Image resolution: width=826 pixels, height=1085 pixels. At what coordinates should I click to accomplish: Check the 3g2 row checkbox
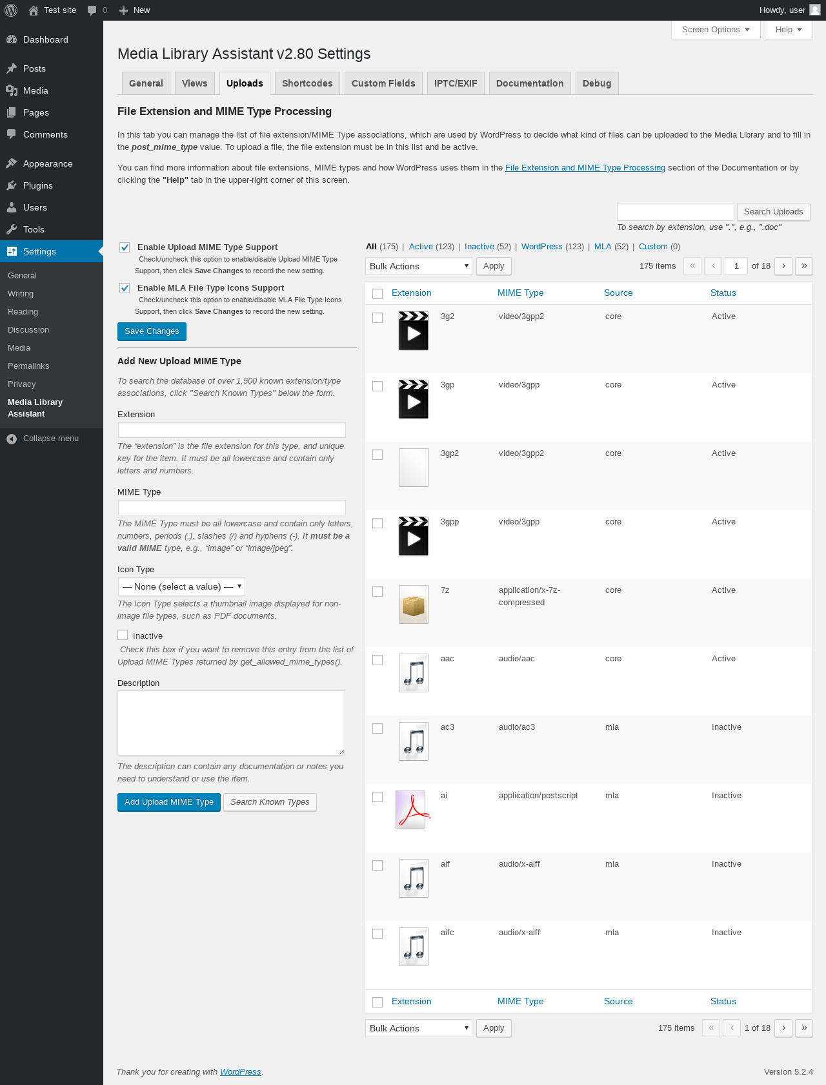click(378, 318)
